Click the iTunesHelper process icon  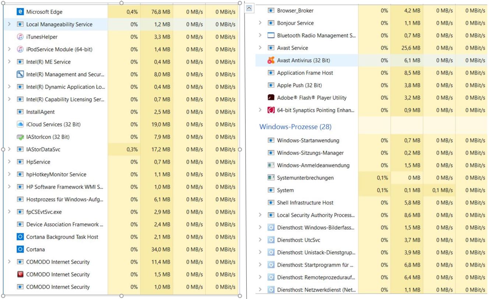(20, 37)
